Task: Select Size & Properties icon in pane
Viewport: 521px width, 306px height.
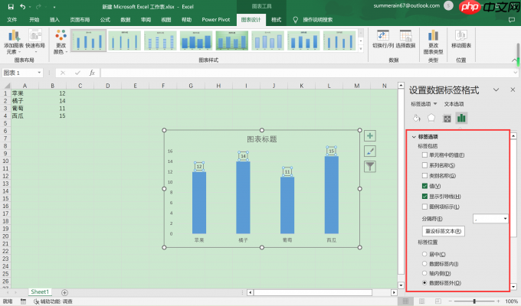Action: point(447,118)
